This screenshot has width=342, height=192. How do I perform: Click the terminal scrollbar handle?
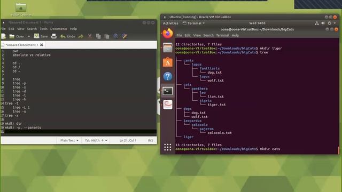(x=338, y=150)
